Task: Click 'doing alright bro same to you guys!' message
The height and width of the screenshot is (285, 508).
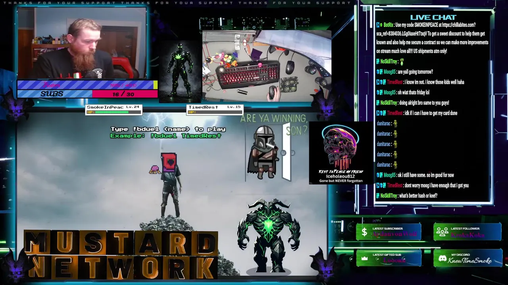Action: click(x=424, y=103)
